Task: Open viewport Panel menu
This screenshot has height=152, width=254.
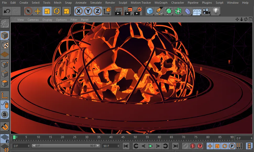Action: [85, 20]
